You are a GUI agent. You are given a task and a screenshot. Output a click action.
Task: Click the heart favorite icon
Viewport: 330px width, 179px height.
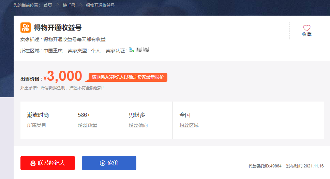point(306,28)
